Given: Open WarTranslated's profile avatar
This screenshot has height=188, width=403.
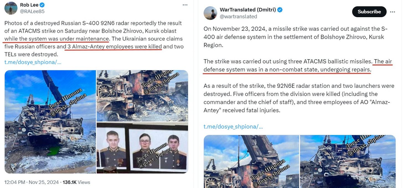Looking at the screenshot, I should tap(210, 13).
